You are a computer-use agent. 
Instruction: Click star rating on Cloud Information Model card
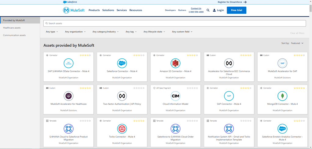192,88
